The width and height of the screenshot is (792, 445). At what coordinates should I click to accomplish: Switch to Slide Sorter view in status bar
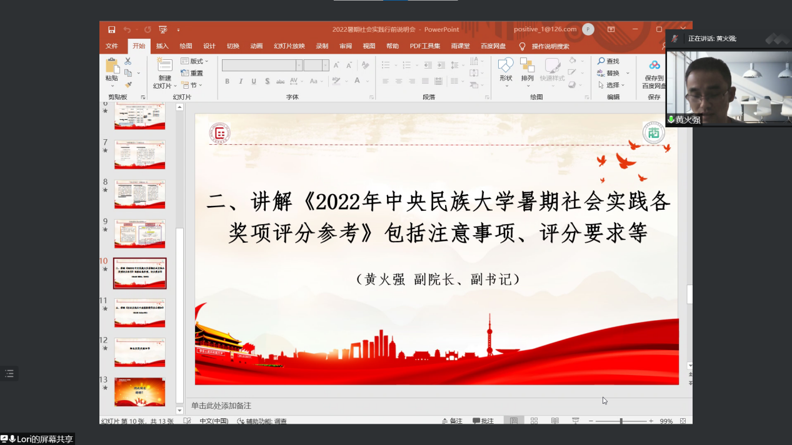534,421
